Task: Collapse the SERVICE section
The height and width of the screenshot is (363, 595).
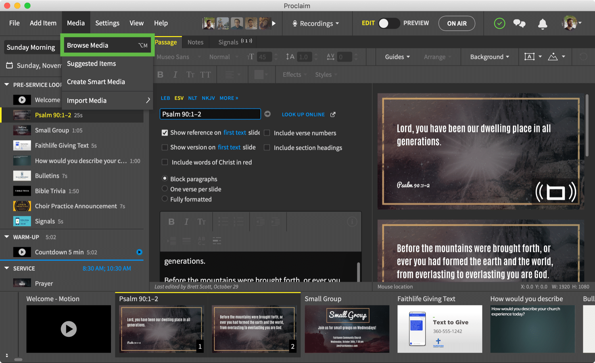Action: pos(7,268)
